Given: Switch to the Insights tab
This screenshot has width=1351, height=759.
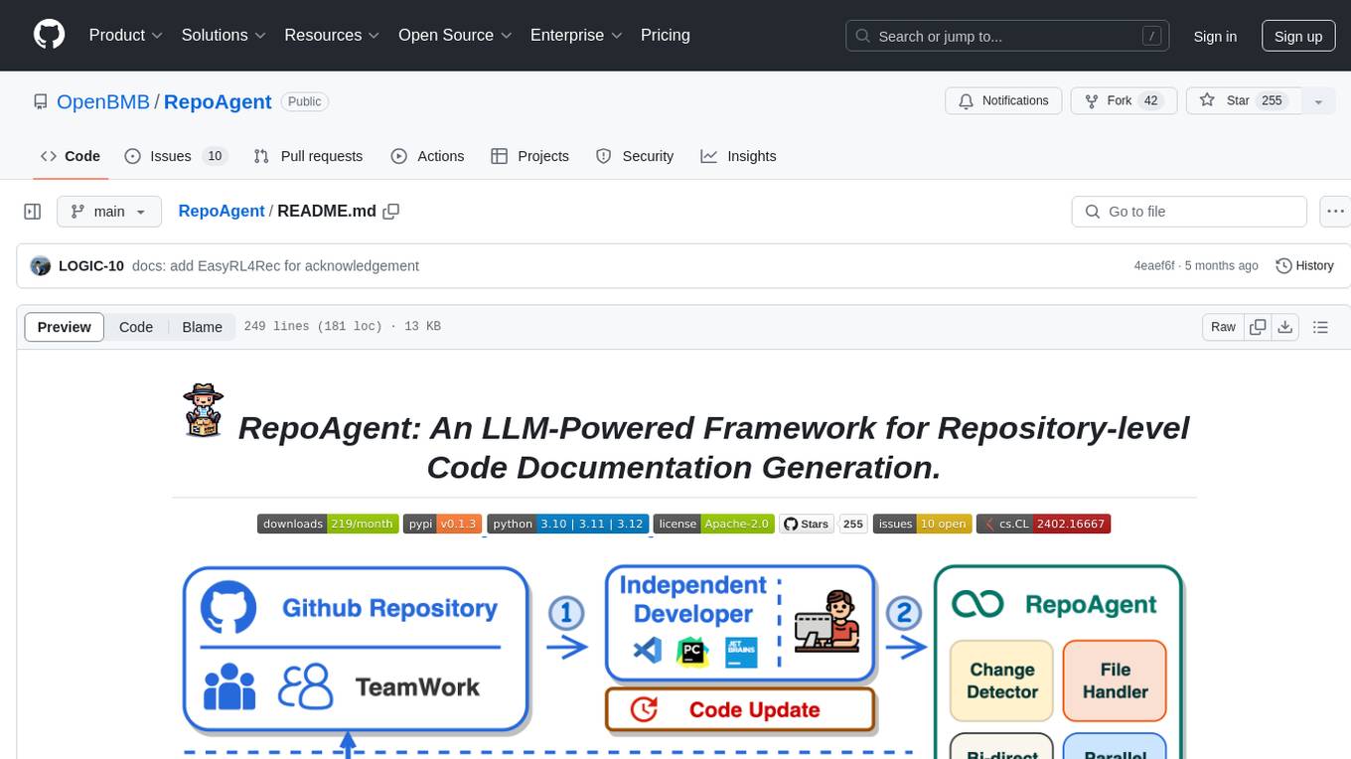Looking at the screenshot, I should [x=738, y=156].
